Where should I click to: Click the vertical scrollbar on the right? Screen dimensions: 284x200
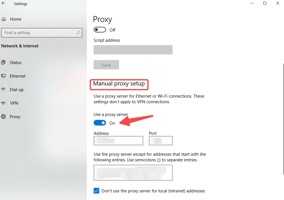click(283, 119)
